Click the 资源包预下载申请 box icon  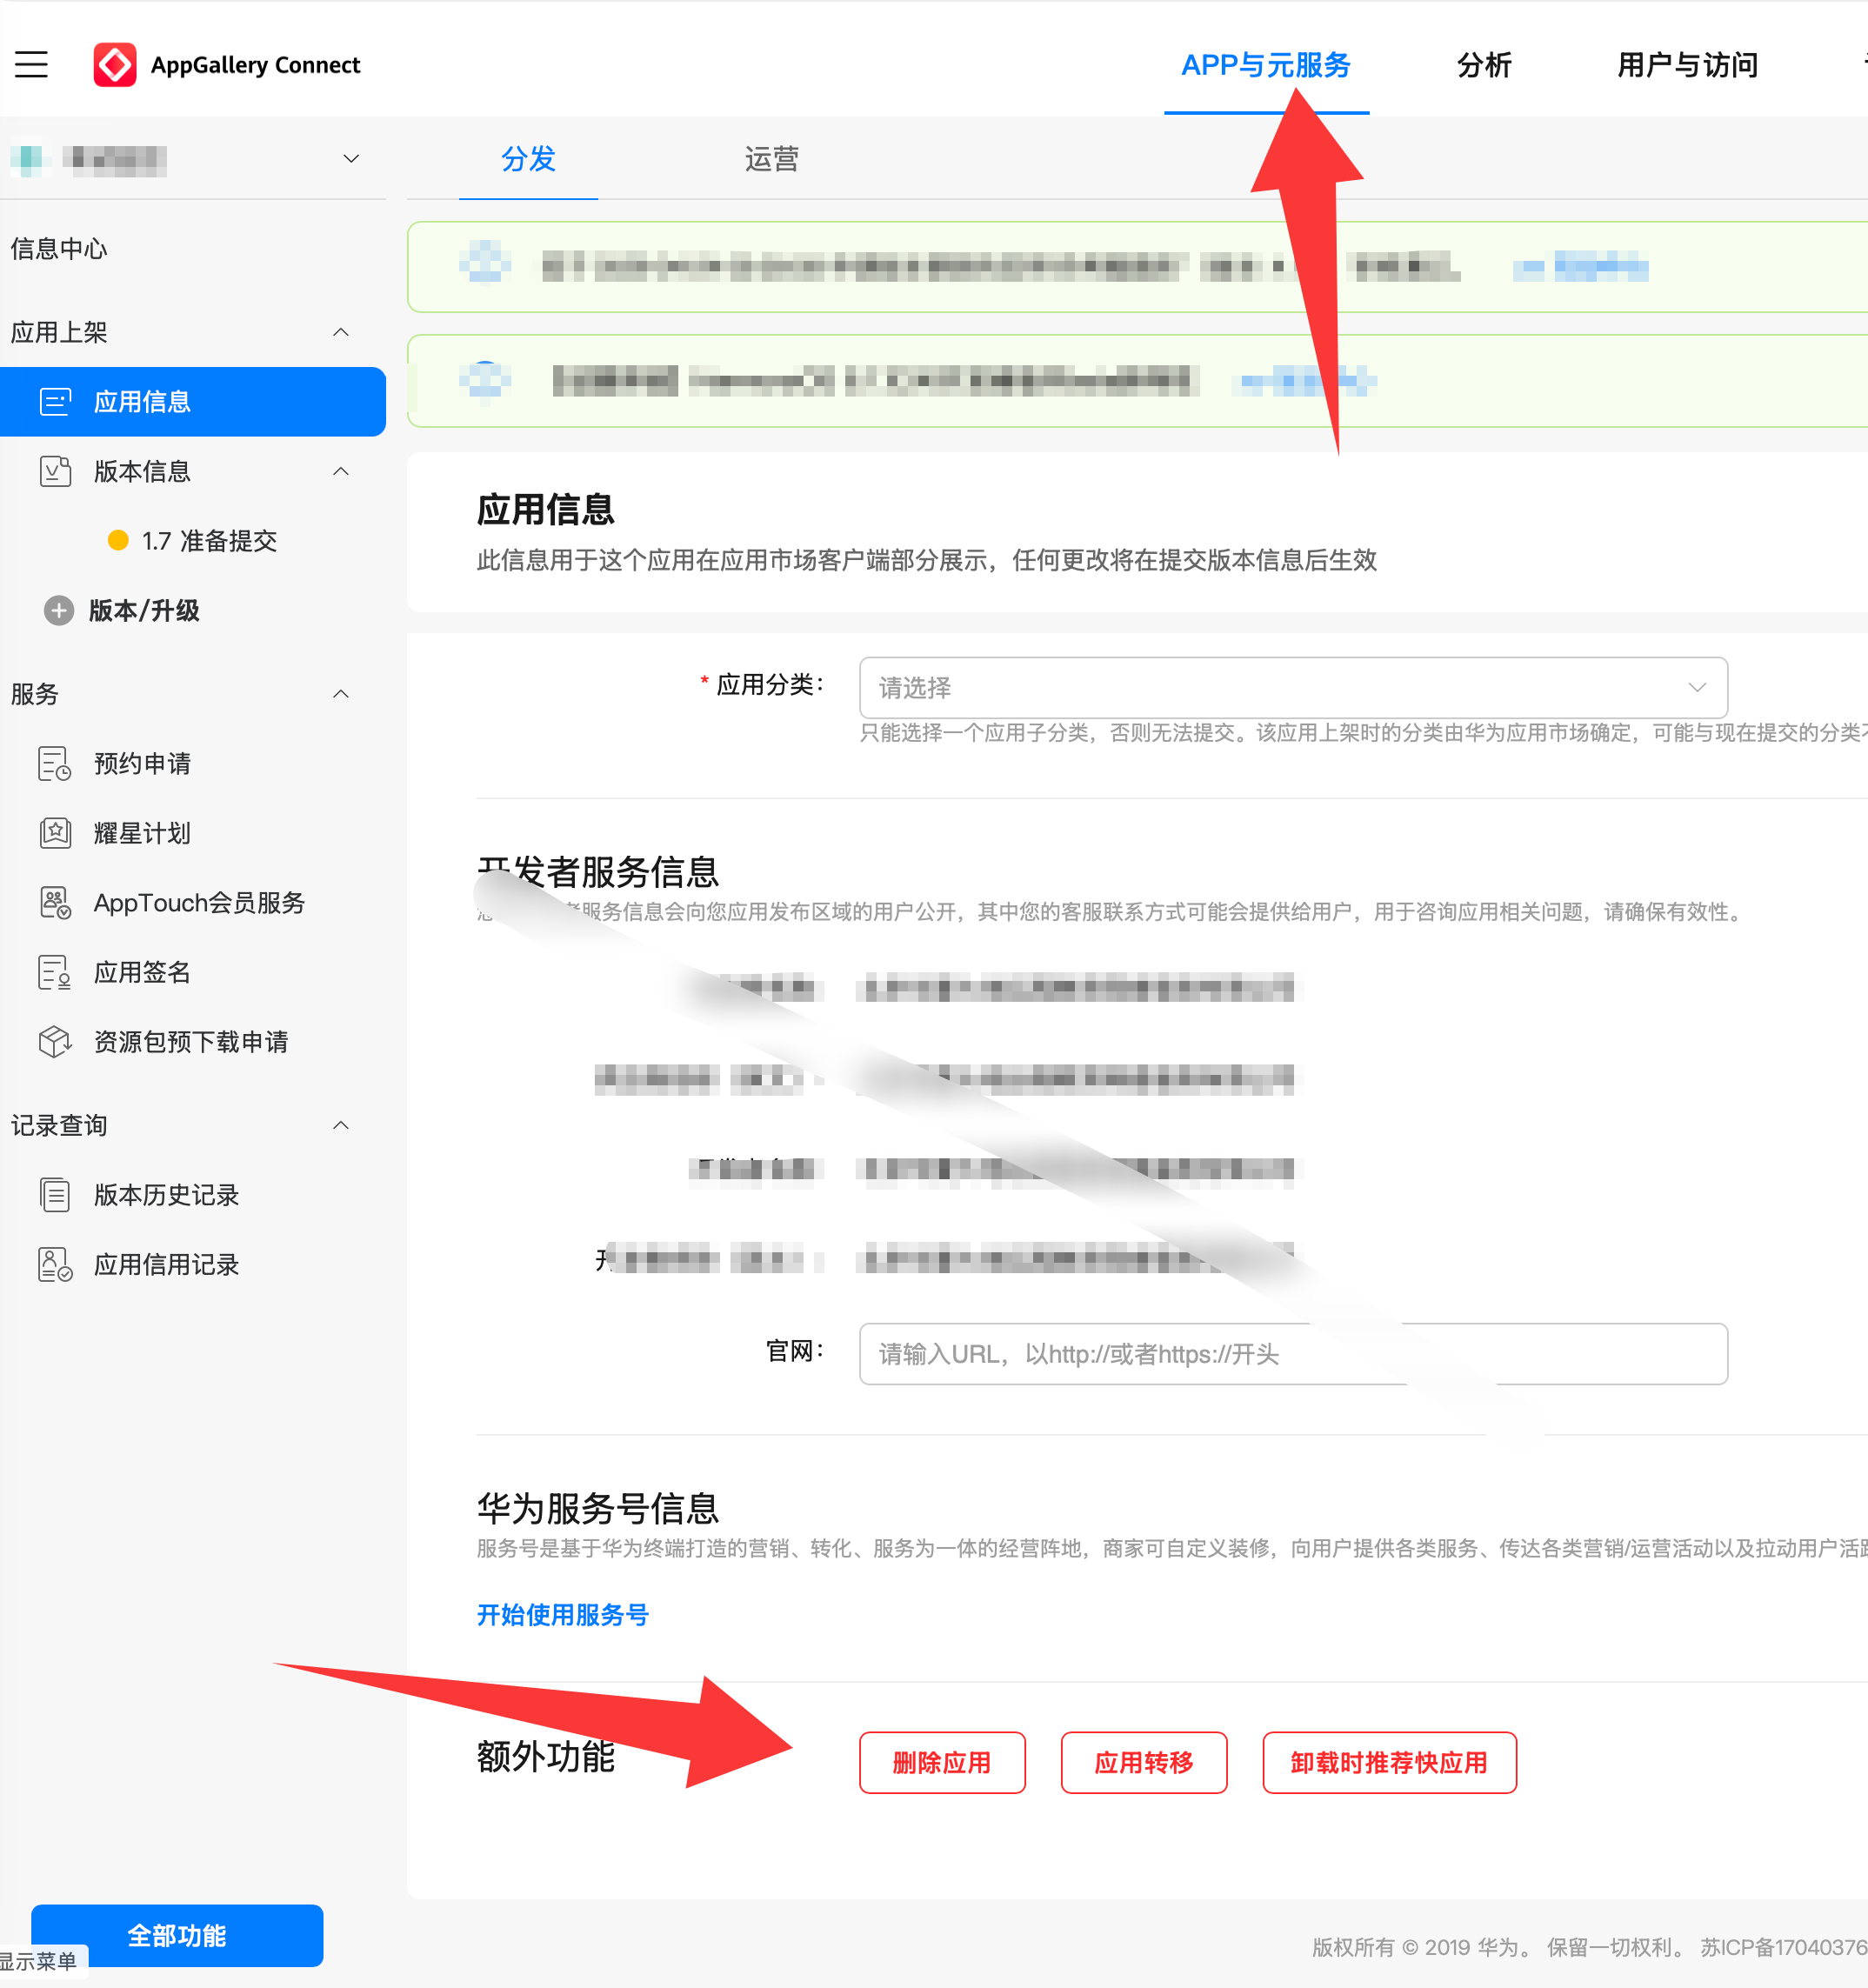pyautogui.click(x=56, y=1042)
